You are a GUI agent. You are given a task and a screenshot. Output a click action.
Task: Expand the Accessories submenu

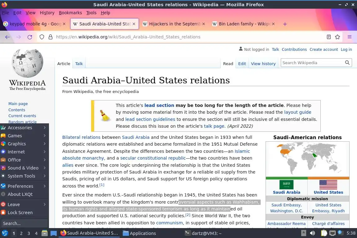(x=24, y=128)
